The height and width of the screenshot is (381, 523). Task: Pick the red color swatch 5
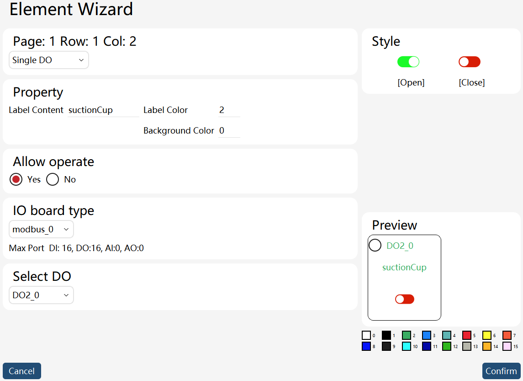[x=467, y=335]
